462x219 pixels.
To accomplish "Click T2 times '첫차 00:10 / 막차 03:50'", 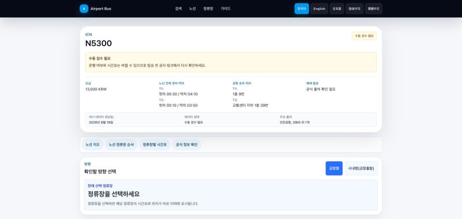I will tap(178, 105).
